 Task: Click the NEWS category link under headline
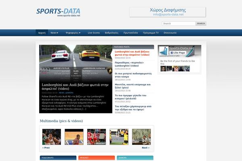tap(62, 93)
